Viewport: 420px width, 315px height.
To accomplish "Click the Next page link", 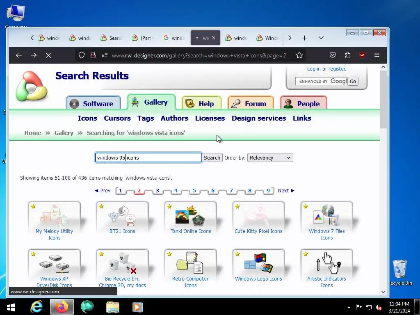I will point(286,190).
